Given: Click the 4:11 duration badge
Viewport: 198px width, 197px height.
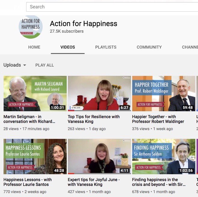Looking at the screenshot, I should (124, 171).
